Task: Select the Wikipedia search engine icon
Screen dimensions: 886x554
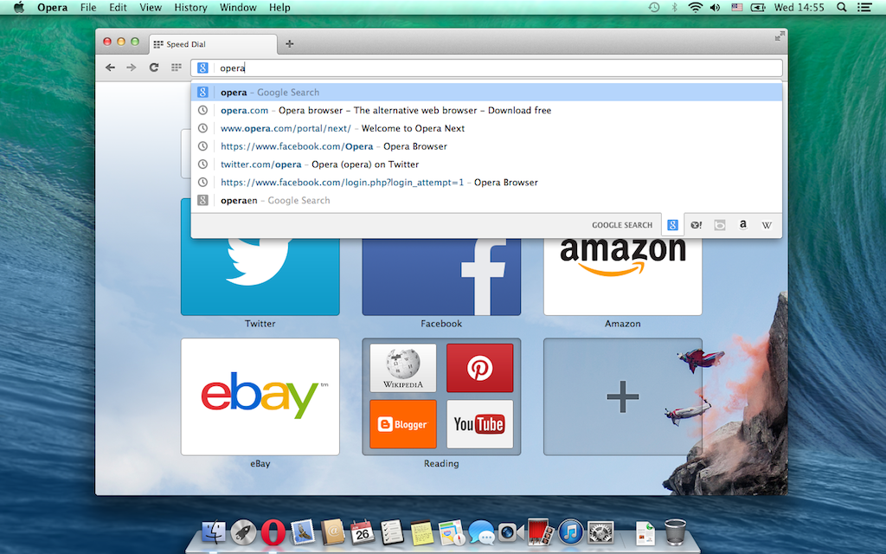Action: 766,225
